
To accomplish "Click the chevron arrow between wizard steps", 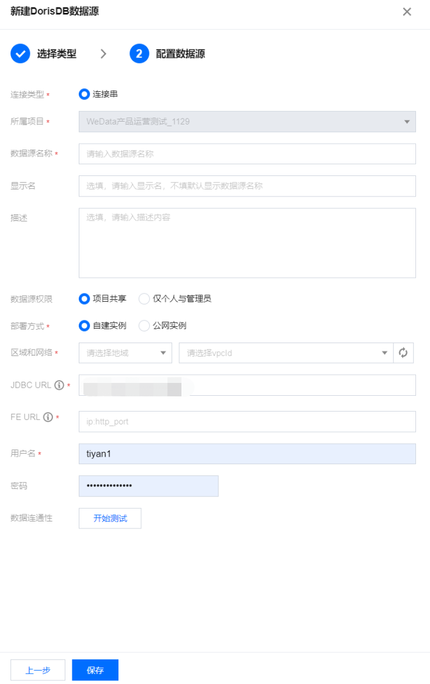I will 103,54.
